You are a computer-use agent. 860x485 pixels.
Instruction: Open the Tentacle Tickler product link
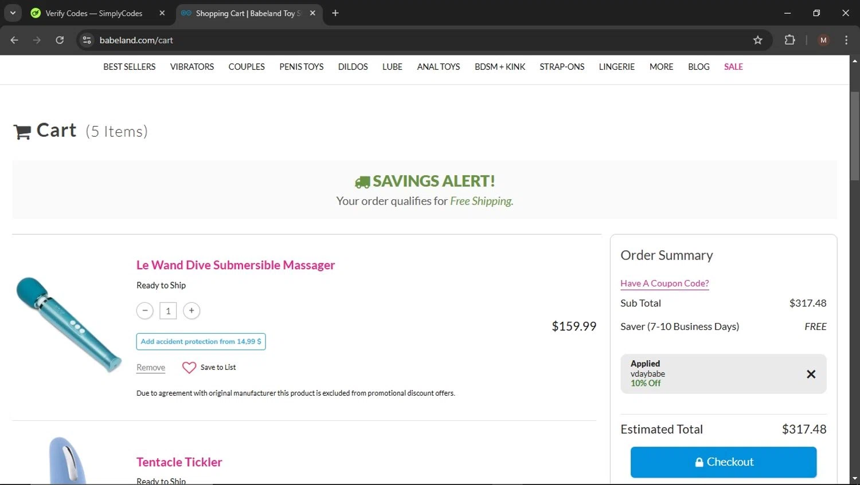click(x=179, y=462)
